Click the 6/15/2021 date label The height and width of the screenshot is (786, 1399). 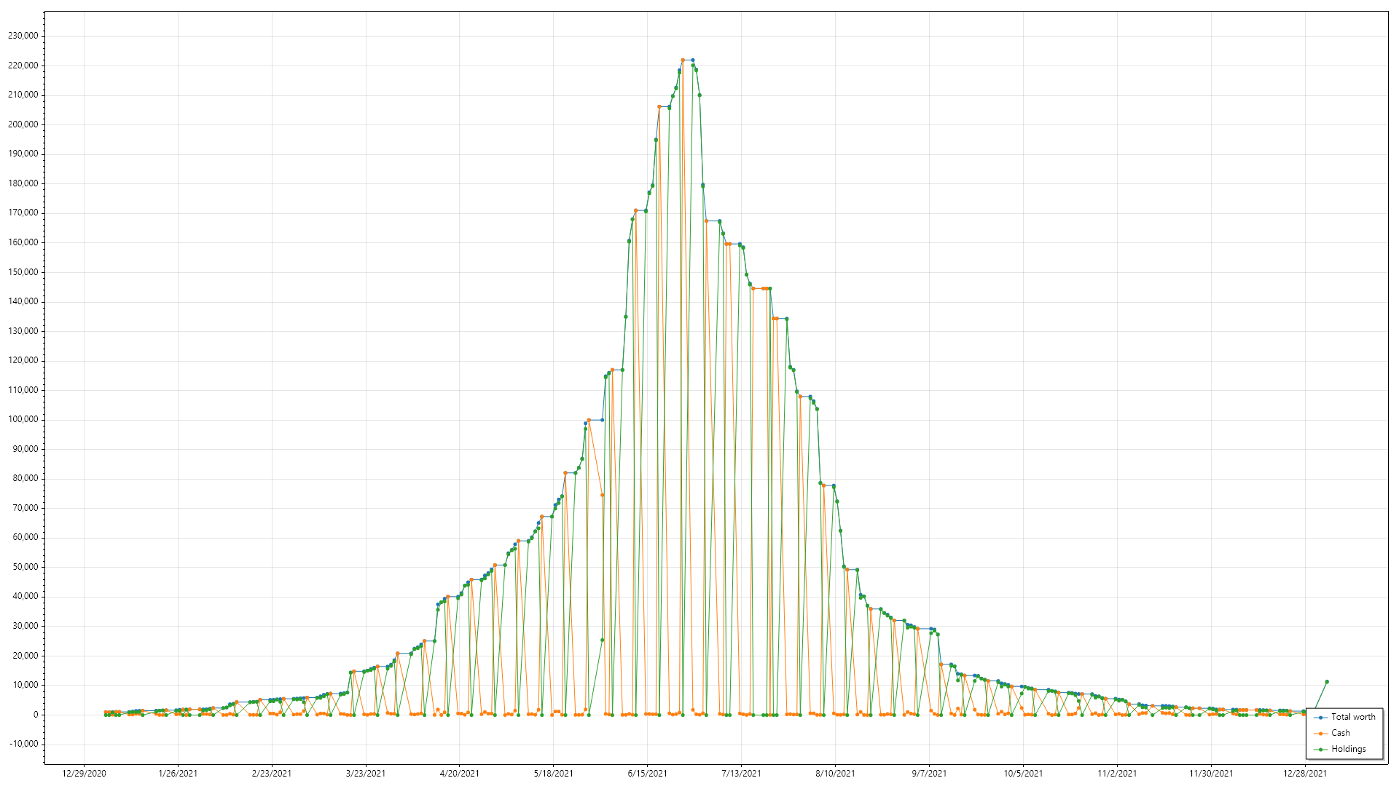click(x=648, y=774)
